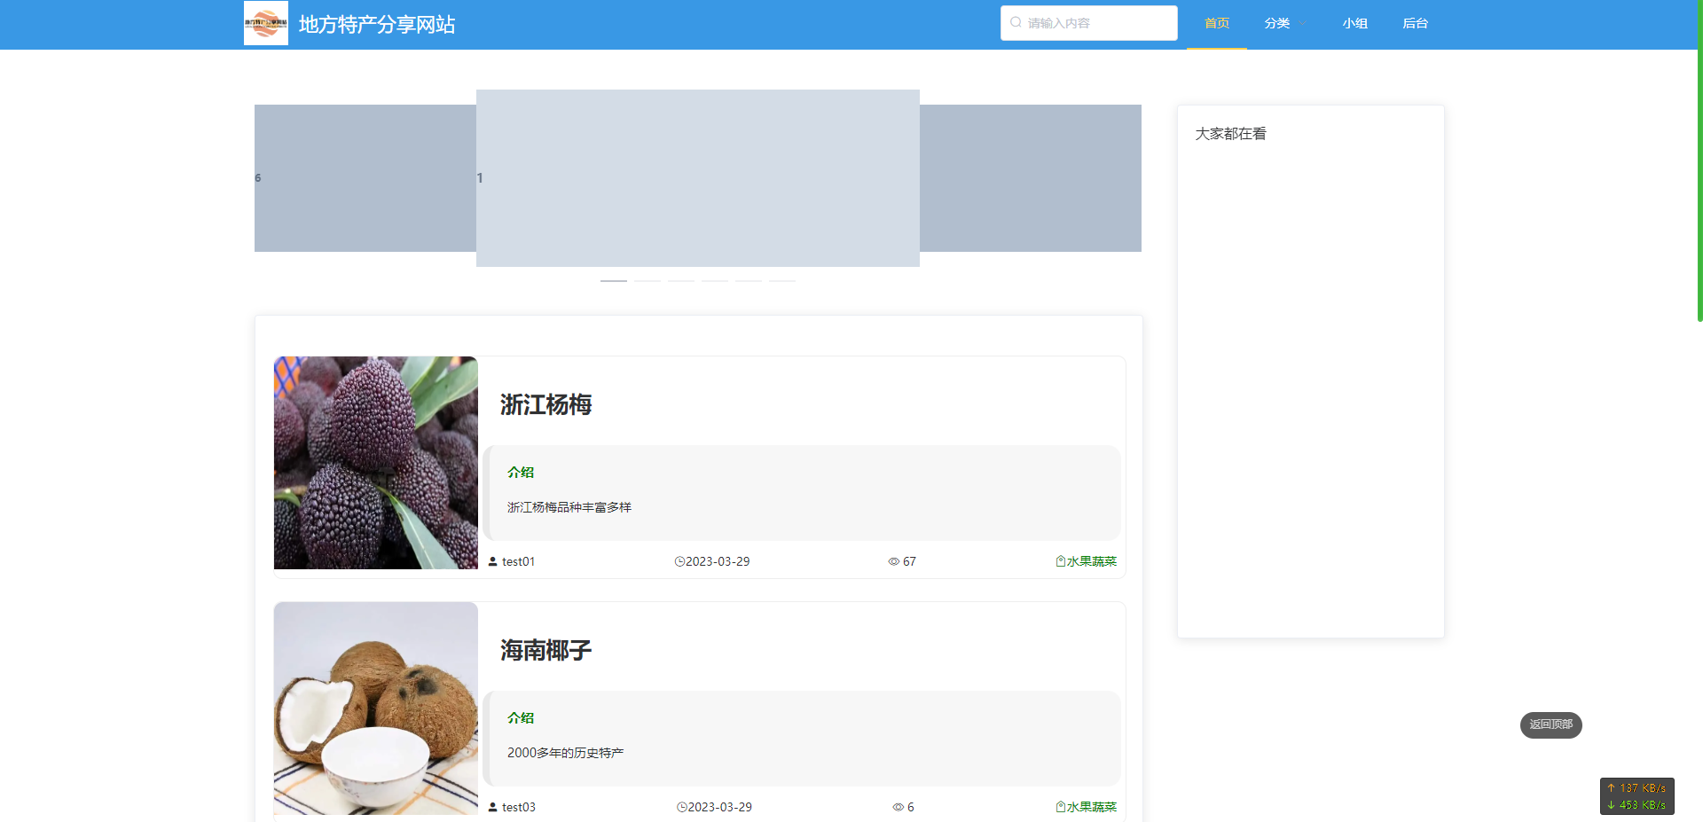Select the second carousel indicator
1703x822 pixels.
pos(647,280)
